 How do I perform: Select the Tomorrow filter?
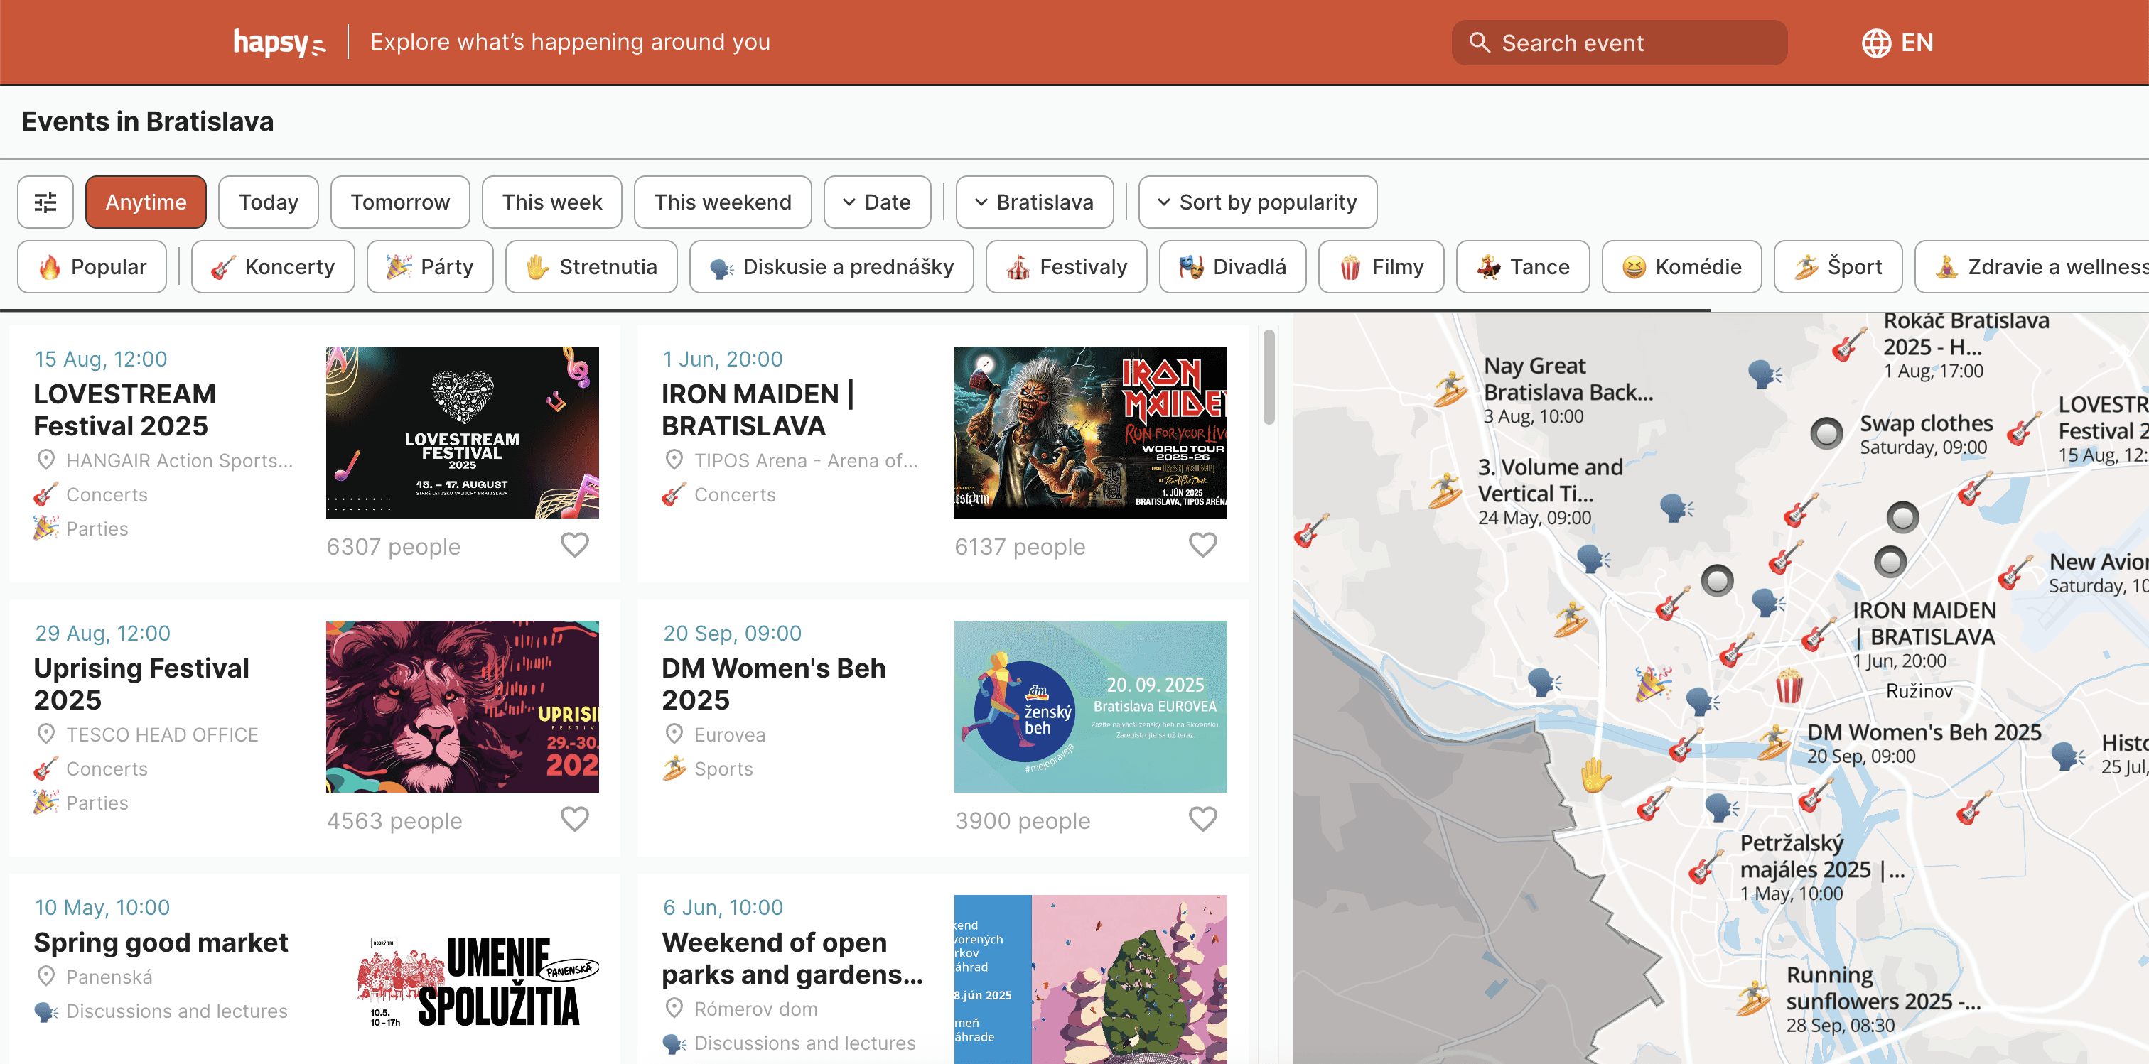(400, 202)
